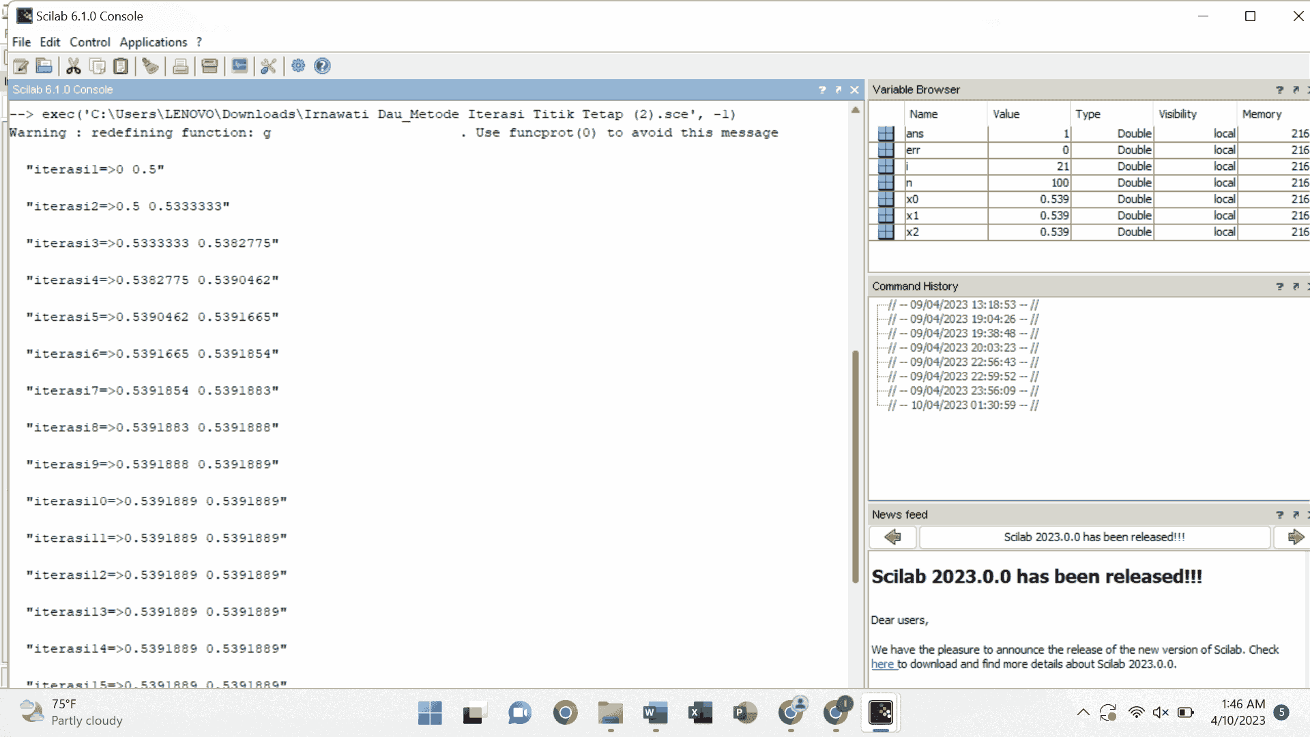This screenshot has height=737, width=1310.
Task: Open the Edit menu
Action: tap(50, 42)
